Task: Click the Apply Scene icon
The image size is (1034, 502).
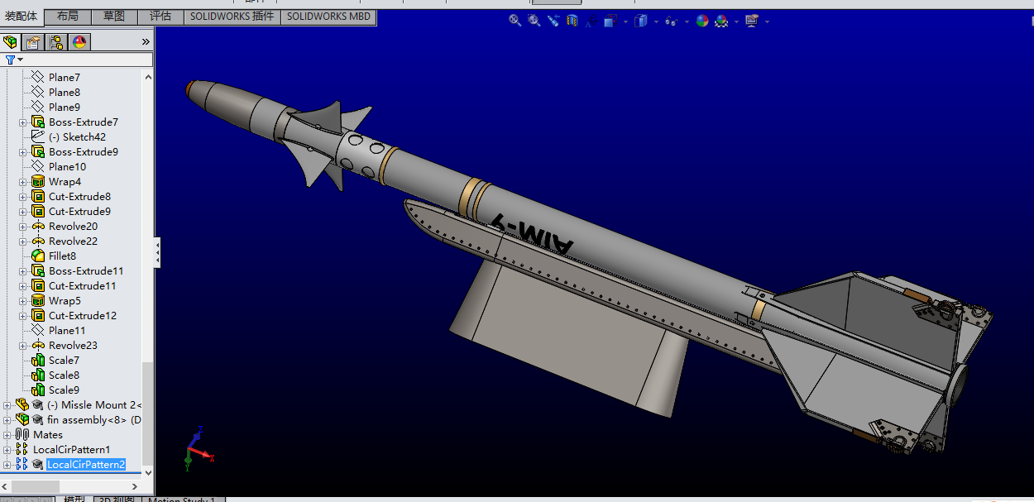Action: pyautogui.click(x=721, y=21)
